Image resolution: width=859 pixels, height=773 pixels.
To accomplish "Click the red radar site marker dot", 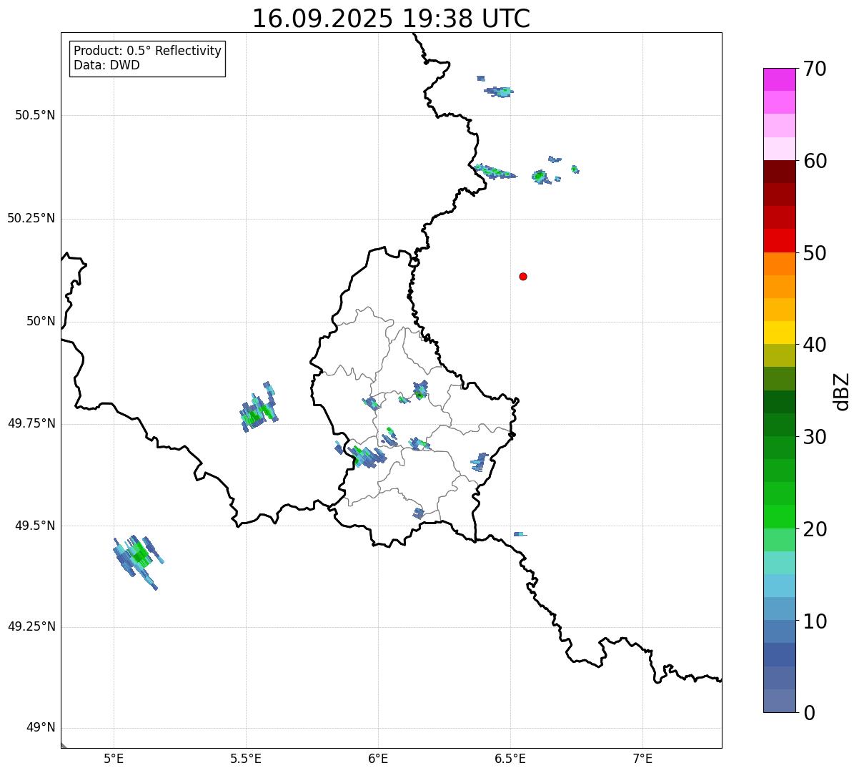I will (523, 277).
